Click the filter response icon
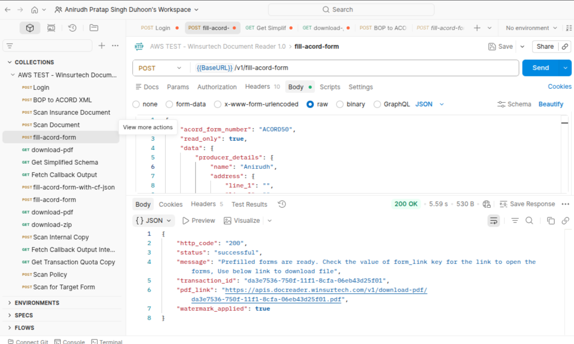574x344 pixels. coord(515,221)
